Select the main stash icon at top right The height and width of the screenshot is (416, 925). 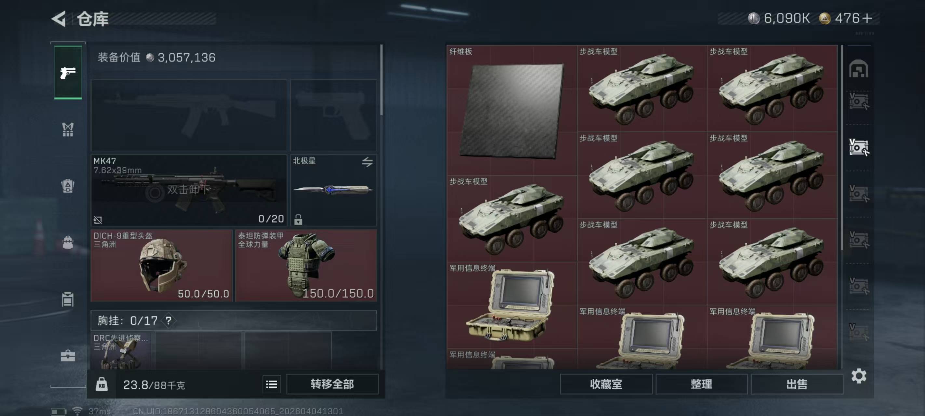[x=859, y=69]
